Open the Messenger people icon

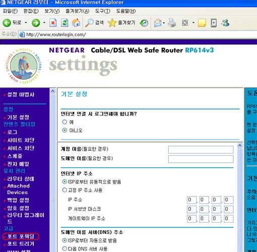225,23
